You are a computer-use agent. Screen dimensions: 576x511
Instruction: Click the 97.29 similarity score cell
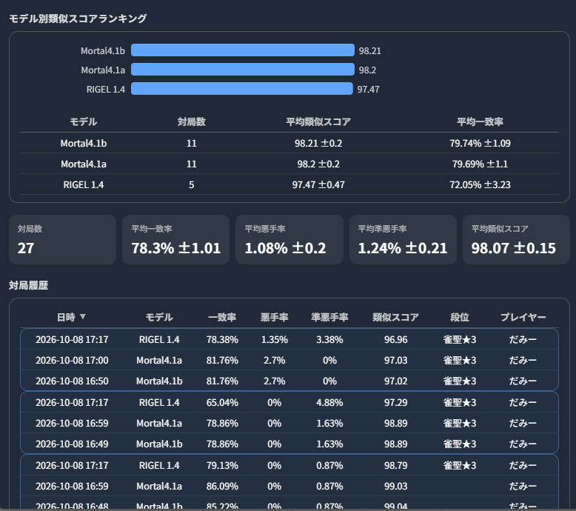[395, 402]
